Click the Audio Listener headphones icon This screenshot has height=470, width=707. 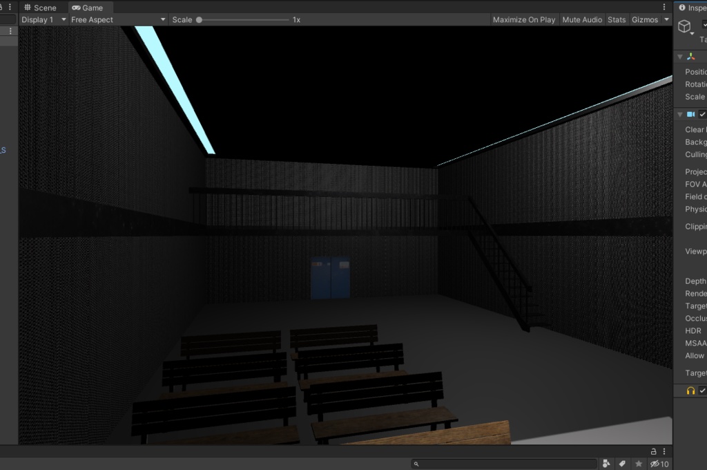coord(690,391)
